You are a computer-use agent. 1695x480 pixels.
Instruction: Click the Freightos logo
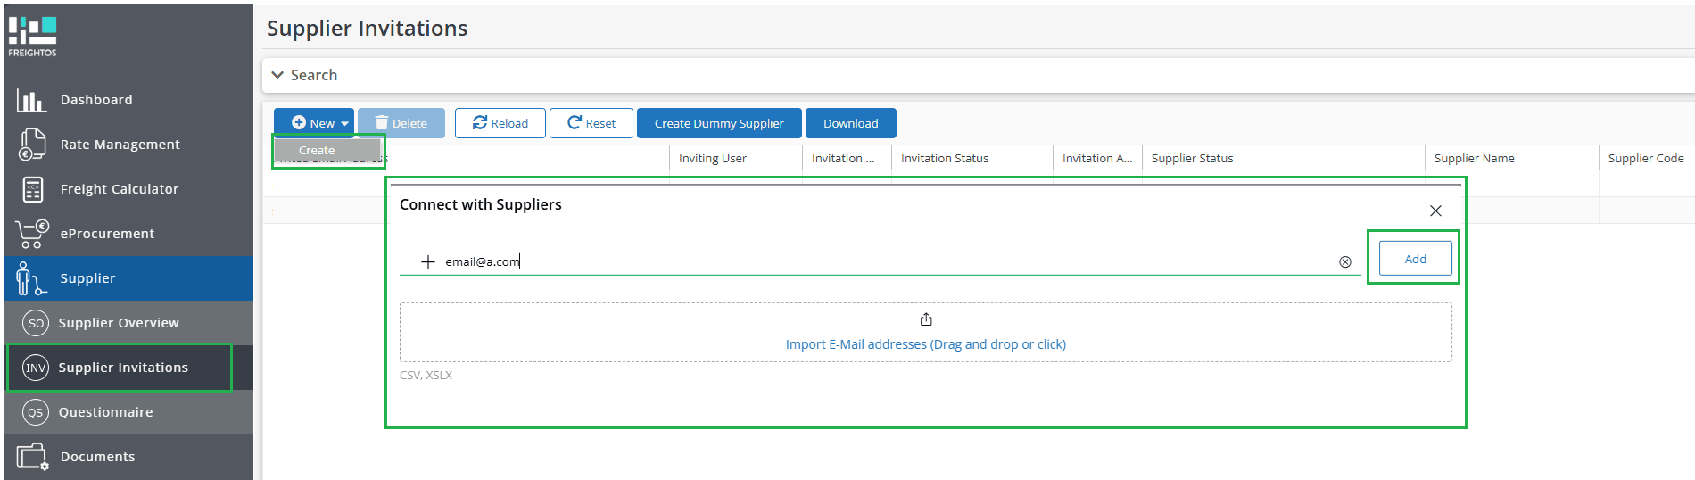pos(32,37)
